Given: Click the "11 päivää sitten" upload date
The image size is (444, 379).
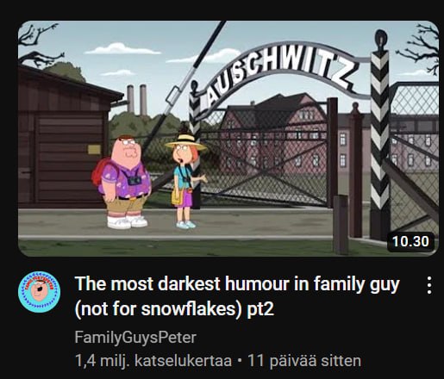Looking at the screenshot, I should [304, 360].
